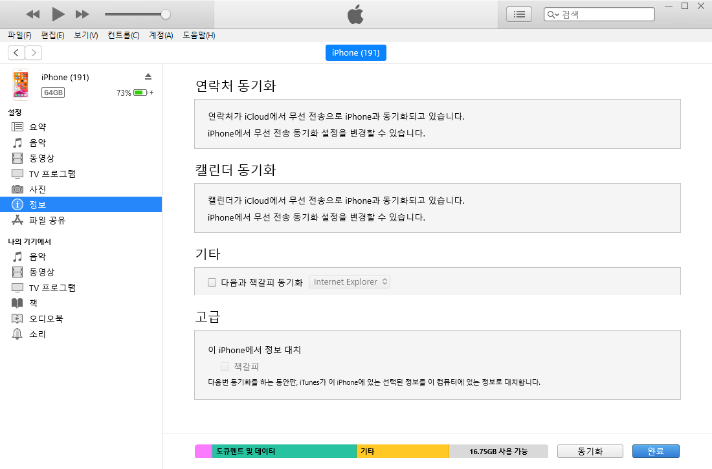
Task: Enable 다음과 책갈피 동기화 checkbox
Action: pyautogui.click(x=212, y=282)
